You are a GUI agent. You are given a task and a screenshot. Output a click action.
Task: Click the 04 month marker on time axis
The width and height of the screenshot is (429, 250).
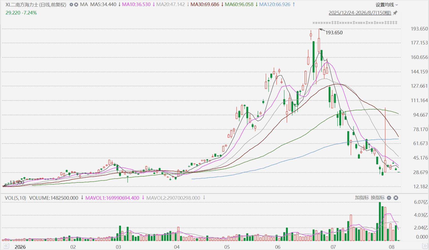[177, 247]
